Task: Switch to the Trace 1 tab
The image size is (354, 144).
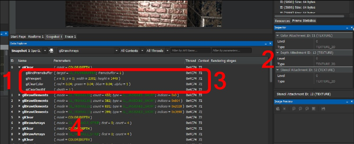Action: [70, 37]
